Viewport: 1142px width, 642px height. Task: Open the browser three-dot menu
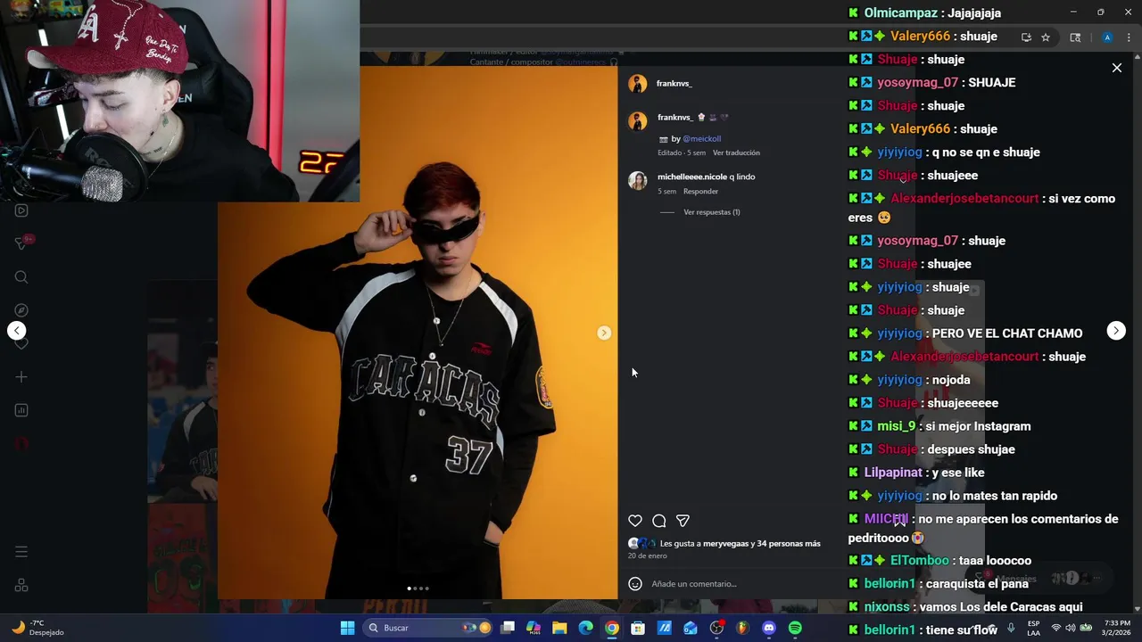(x=1129, y=37)
